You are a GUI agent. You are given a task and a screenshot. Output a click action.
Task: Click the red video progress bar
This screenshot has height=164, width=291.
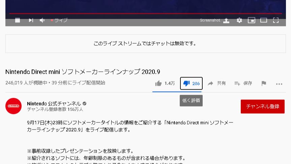146,14
